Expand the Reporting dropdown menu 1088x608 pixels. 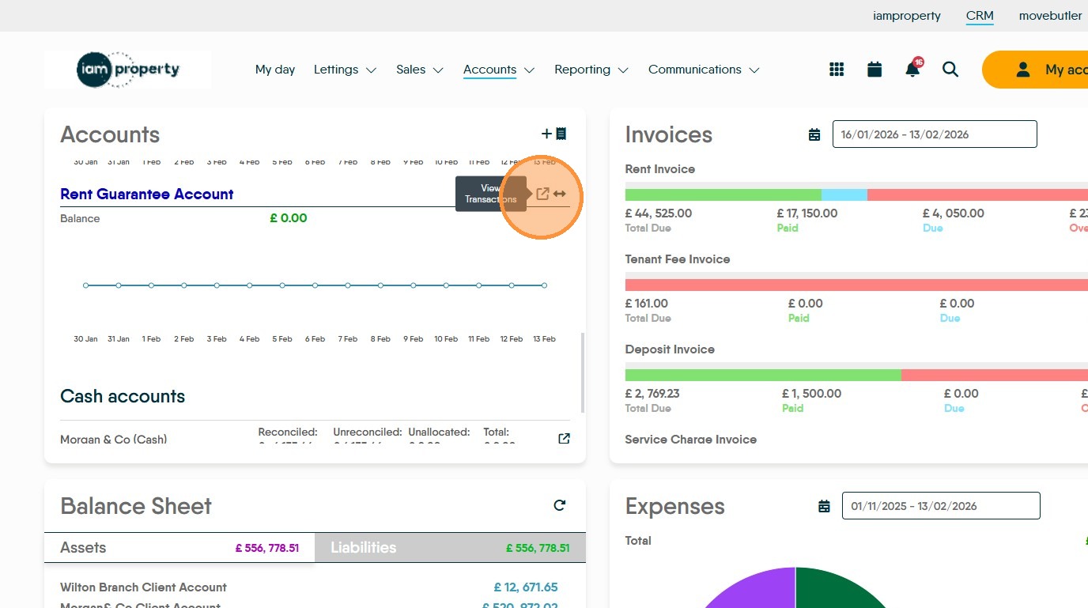[x=591, y=70]
